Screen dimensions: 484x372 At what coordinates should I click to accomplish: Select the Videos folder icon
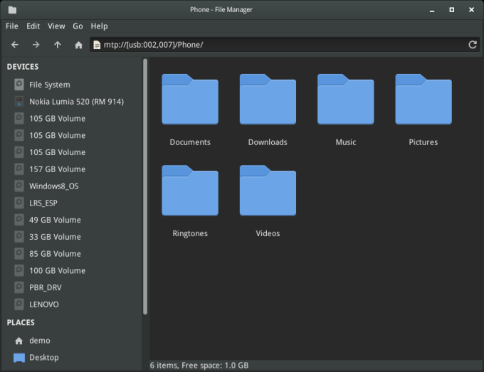click(268, 191)
